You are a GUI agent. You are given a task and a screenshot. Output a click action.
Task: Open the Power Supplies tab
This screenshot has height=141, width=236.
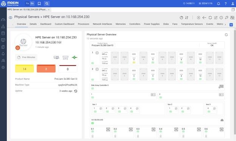point(152,24)
